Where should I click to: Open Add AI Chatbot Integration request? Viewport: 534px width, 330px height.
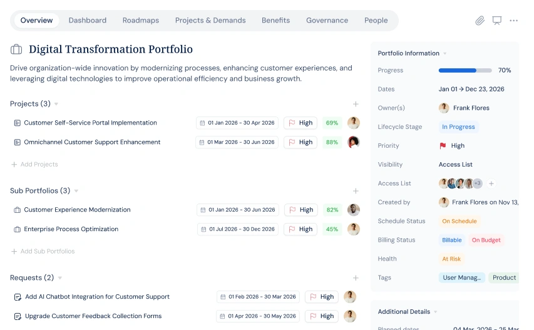97,297
